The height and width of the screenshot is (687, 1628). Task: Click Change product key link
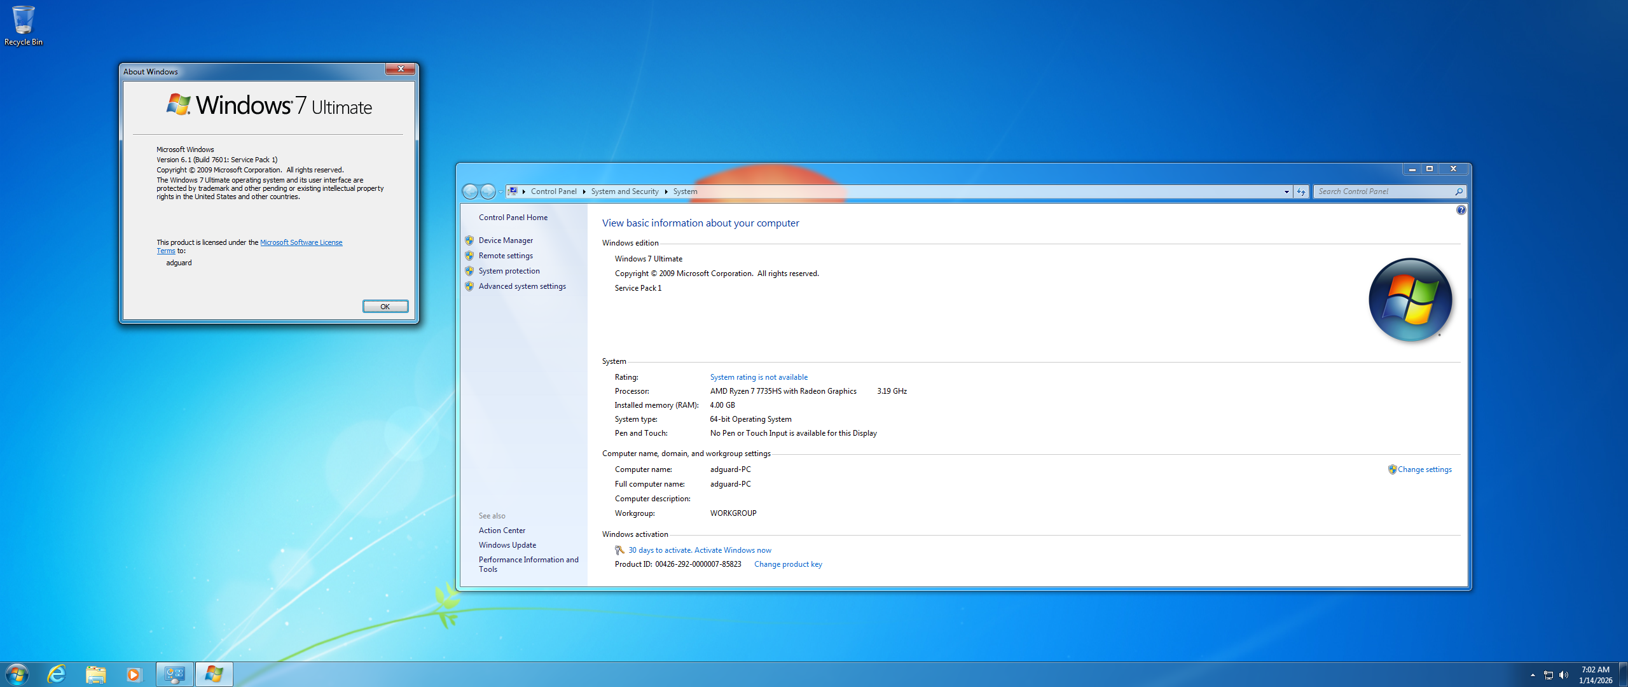787,564
